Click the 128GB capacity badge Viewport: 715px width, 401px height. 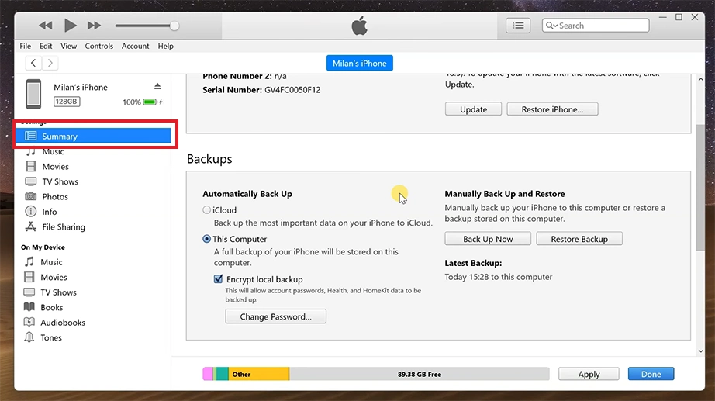[x=67, y=102]
